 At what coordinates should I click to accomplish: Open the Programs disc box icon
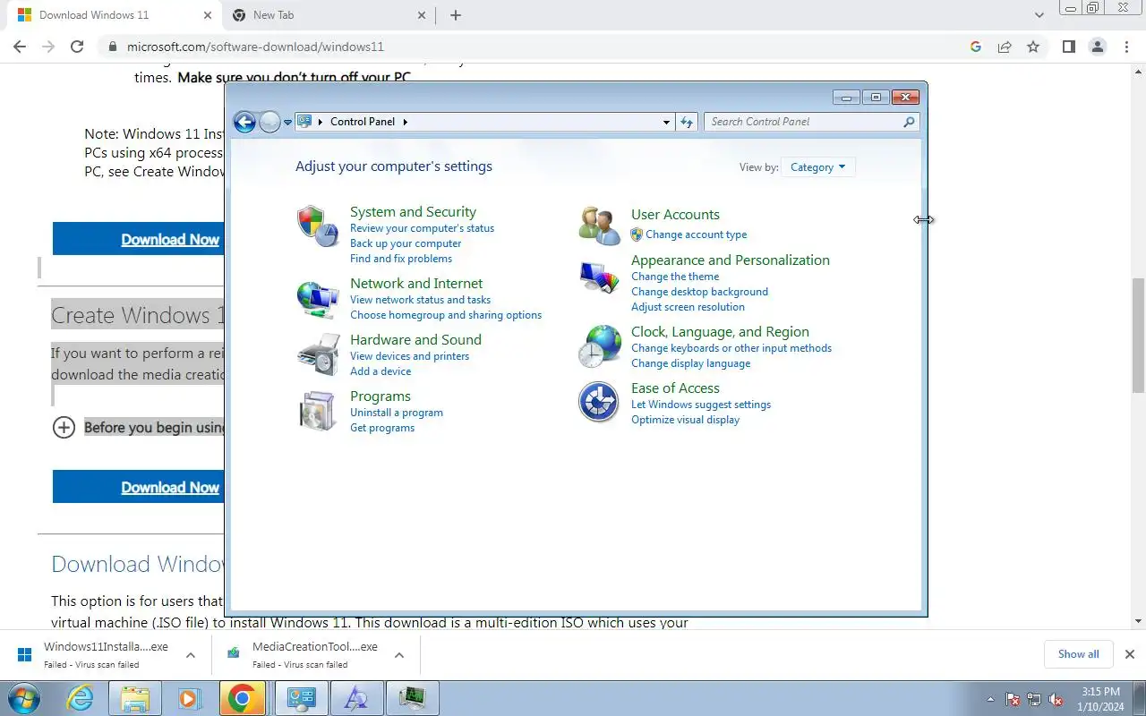tap(317, 411)
